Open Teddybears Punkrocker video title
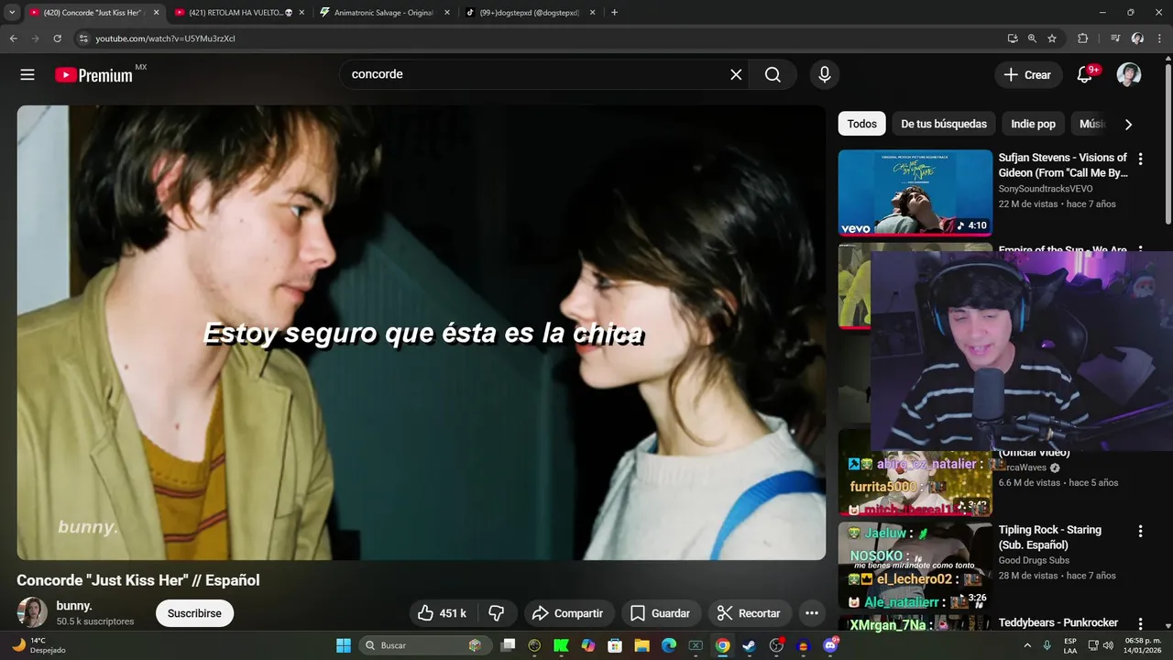 1058,623
